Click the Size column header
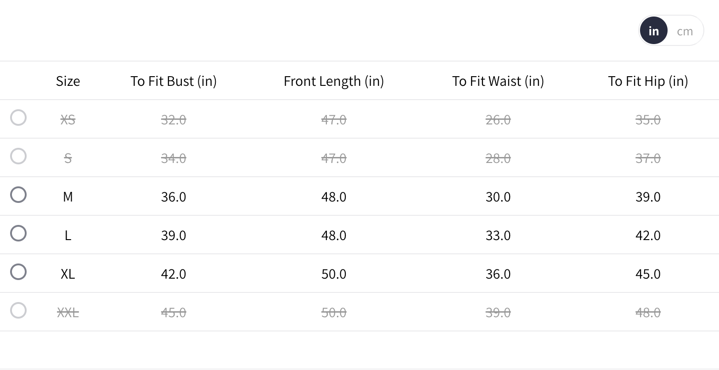 tap(68, 81)
